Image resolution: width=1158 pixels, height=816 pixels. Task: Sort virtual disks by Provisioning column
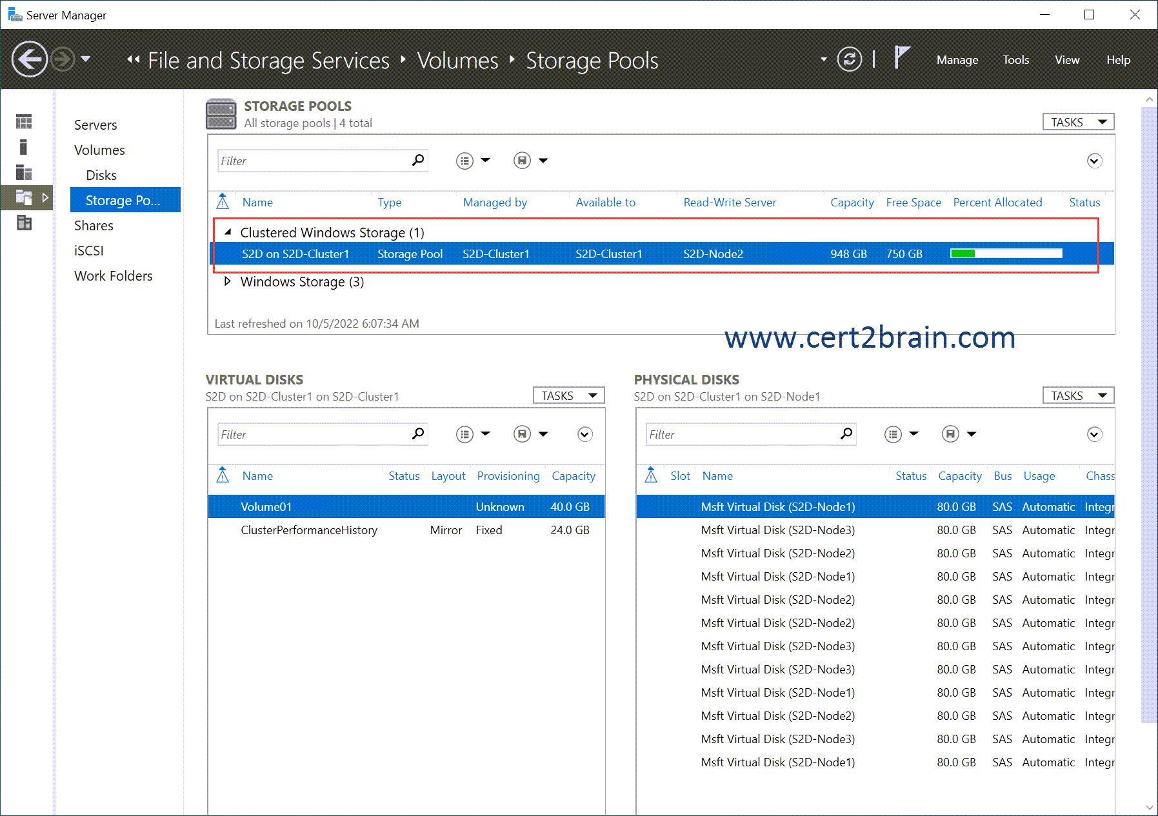(508, 476)
